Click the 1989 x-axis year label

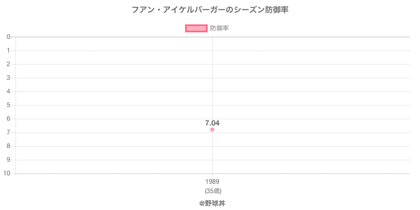[212, 182]
